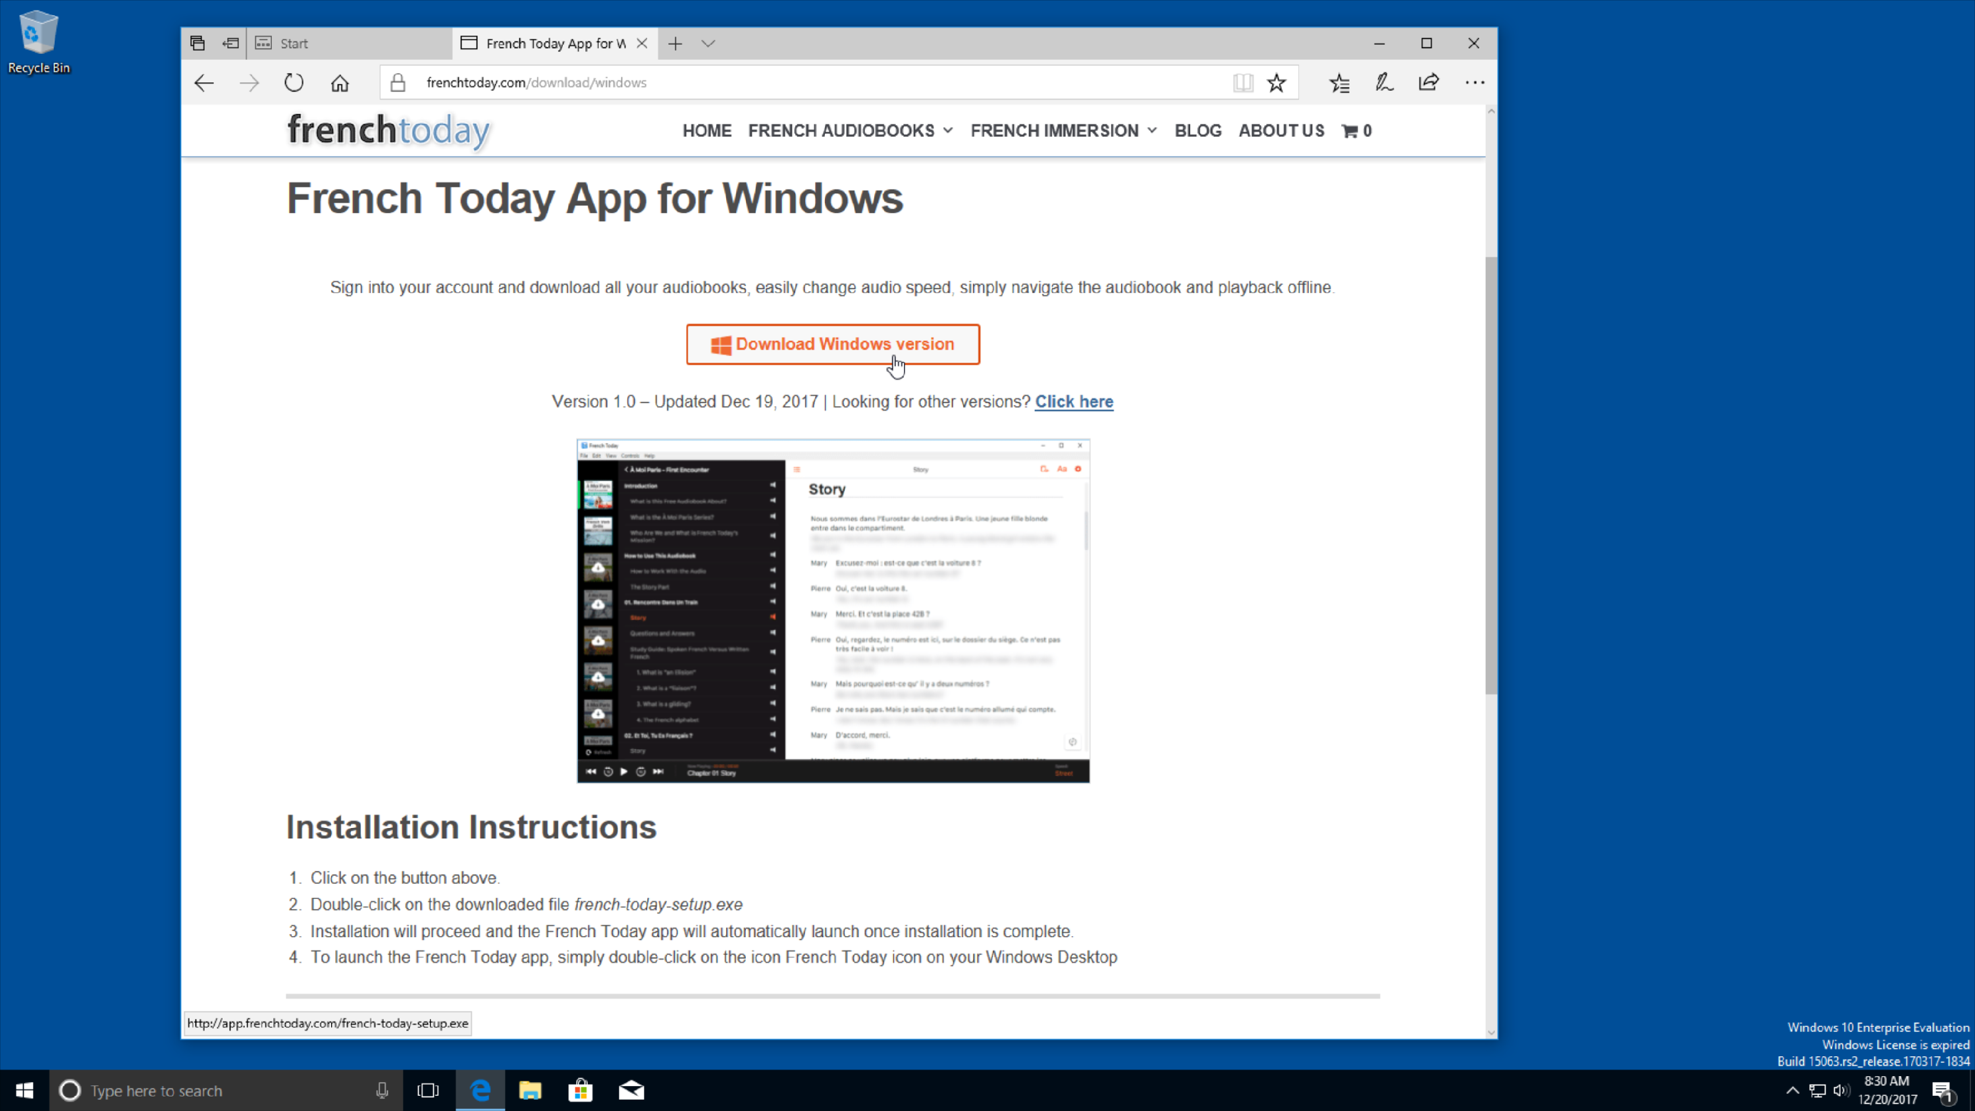Image resolution: width=1975 pixels, height=1111 pixels.
Task: Add the page to favorites with the star
Action: [x=1276, y=82]
